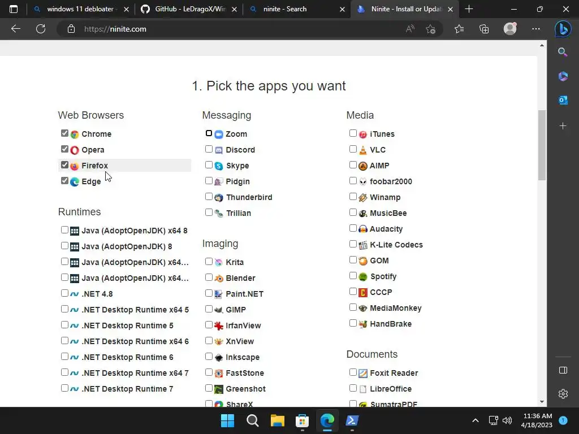Open Bing chat sidebar icon
The height and width of the screenshot is (434, 579).
tap(563, 29)
